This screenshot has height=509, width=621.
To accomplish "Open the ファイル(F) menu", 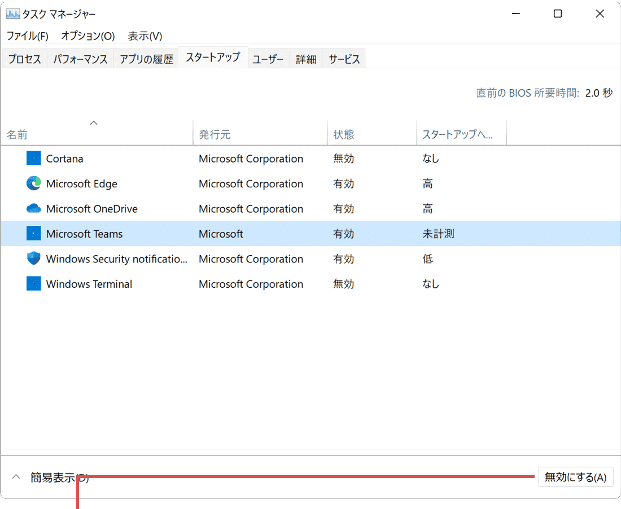I will click(27, 36).
